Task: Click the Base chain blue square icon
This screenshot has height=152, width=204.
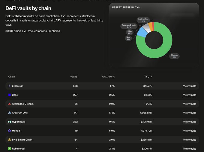Action: click(10, 95)
